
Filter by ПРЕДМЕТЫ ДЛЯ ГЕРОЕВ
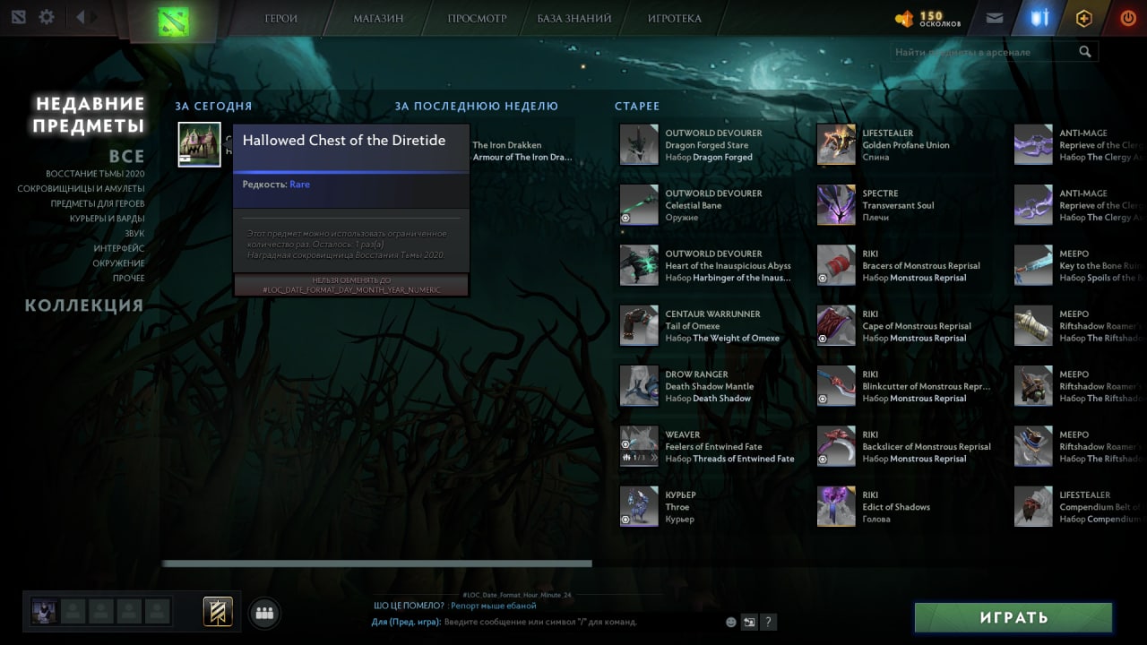[x=98, y=203]
